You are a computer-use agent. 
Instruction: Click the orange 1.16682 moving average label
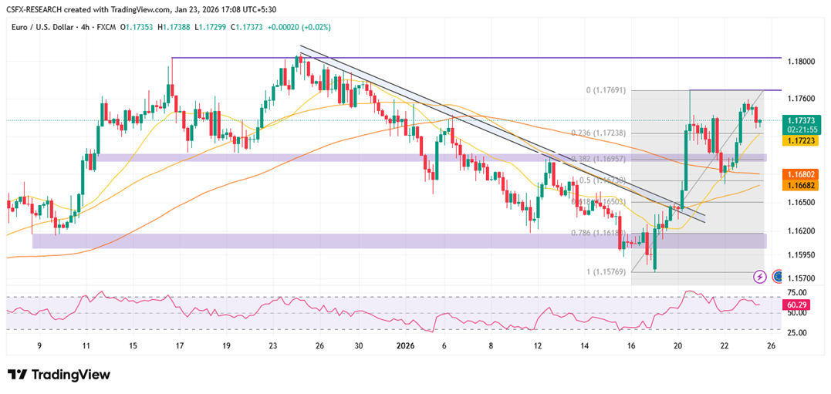(802, 184)
